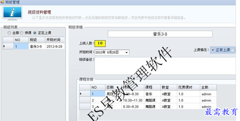The height and width of the screenshot is (121, 240).
Task: Click 1.0 课时 cell in schedule row 2
Action: pyautogui.click(x=188, y=100)
